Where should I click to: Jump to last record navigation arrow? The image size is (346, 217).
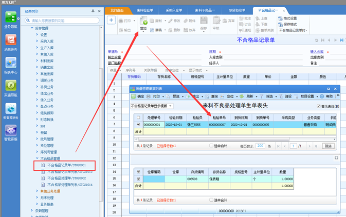tap(341, 40)
